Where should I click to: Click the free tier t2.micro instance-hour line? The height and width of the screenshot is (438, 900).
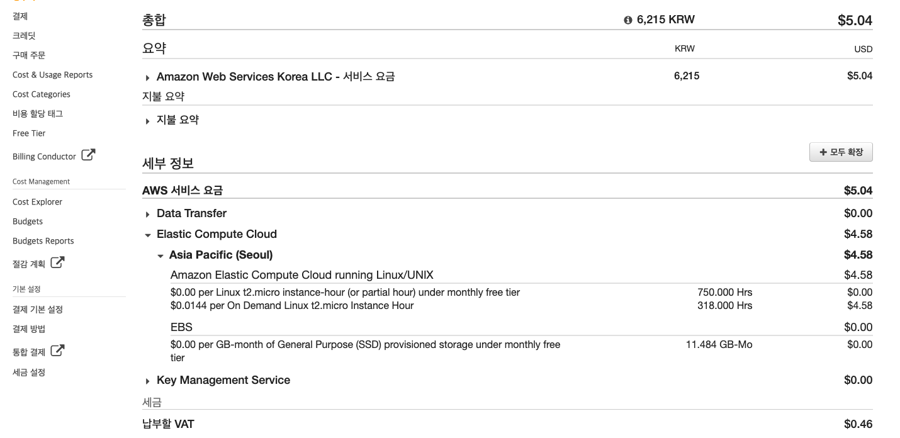pos(345,292)
